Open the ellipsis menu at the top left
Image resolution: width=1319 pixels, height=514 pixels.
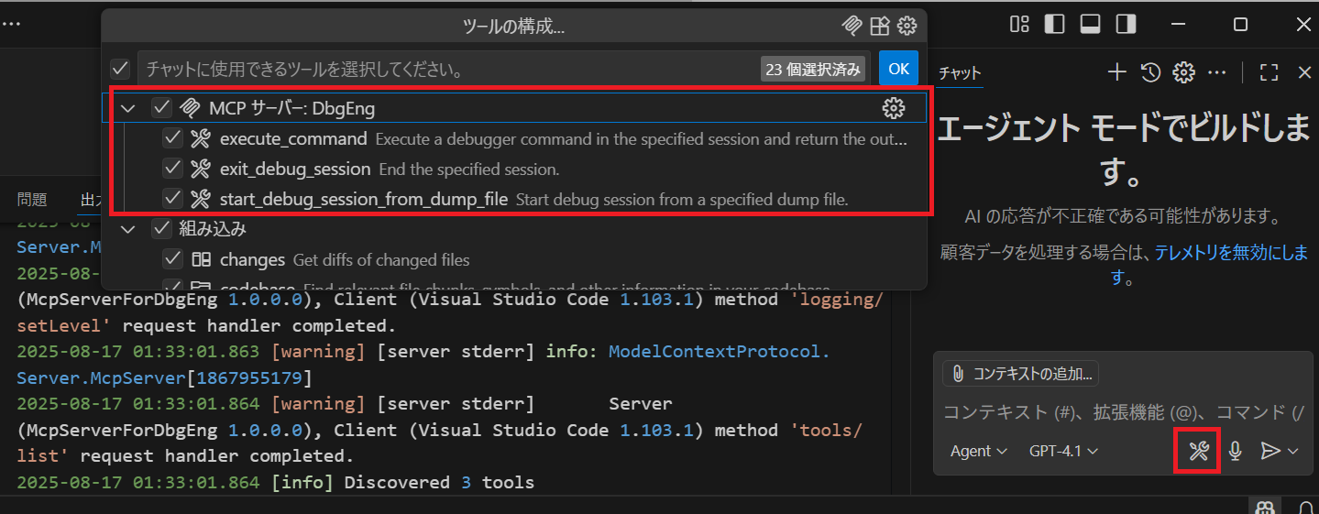pyautogui.click(x=10, y=24)
